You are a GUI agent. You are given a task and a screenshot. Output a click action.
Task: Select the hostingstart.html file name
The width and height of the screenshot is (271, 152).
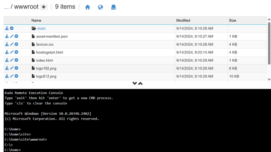pyautogui.click(x=49, y=52)
